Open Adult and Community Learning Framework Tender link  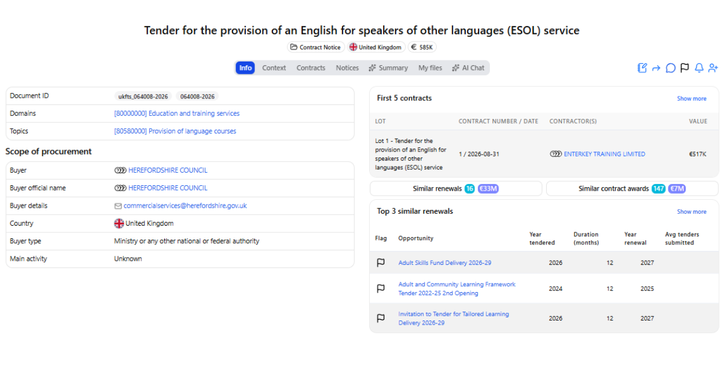click(x=457, y=288)
